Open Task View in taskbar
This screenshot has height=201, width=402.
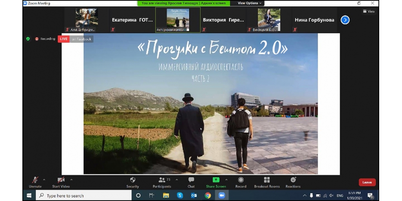[x=152, y=195]
